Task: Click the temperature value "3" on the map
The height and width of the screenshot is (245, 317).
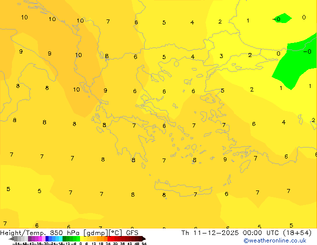Action: click(x=221, y=56)
